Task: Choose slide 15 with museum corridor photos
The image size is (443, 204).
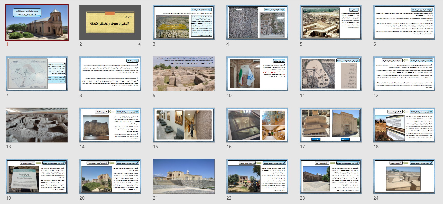Action: pyautogui.click(x=184, y=125)
